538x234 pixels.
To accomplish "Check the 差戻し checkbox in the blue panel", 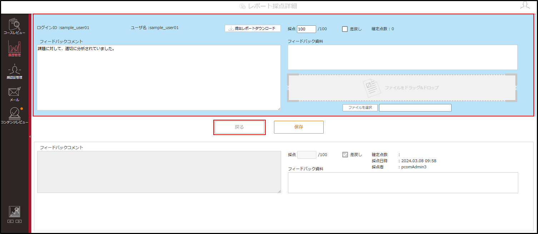I will coord(345,29).
